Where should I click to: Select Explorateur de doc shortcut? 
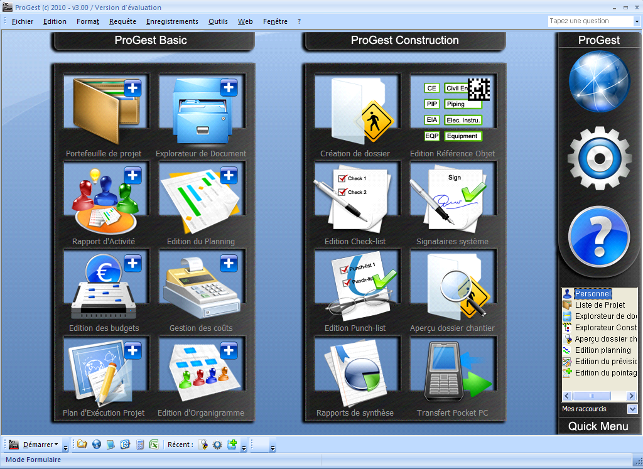600,316
